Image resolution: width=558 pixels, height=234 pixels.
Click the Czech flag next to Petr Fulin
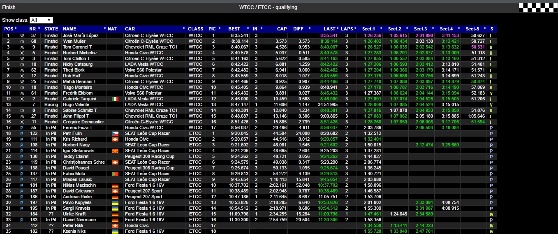click(115, 134)
